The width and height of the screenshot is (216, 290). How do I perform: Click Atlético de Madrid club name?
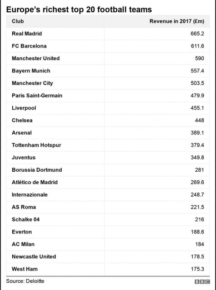click(x=34, y=182)
